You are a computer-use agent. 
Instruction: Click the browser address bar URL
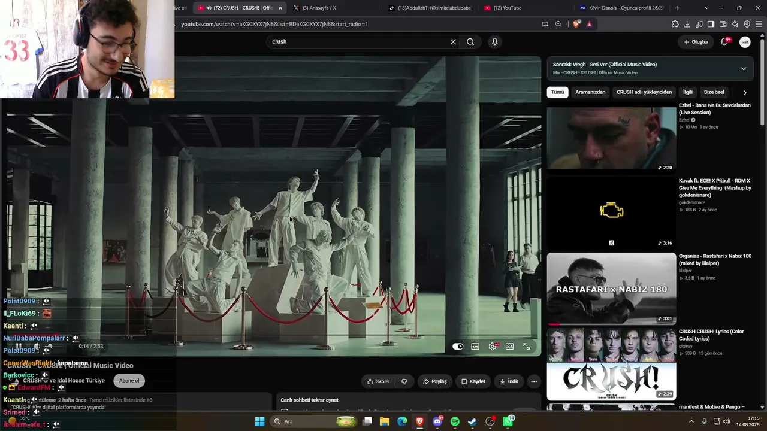[274, 24]
